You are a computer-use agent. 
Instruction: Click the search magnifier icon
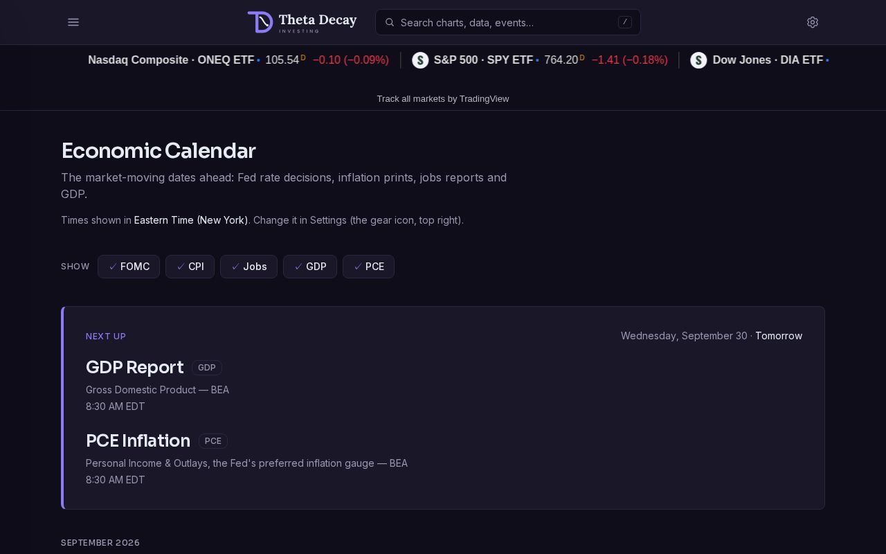point(390,22)
